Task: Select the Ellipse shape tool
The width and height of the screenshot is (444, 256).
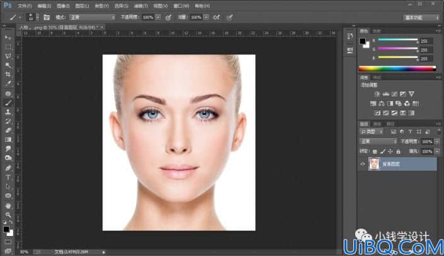Action: [x=8, y=196]
